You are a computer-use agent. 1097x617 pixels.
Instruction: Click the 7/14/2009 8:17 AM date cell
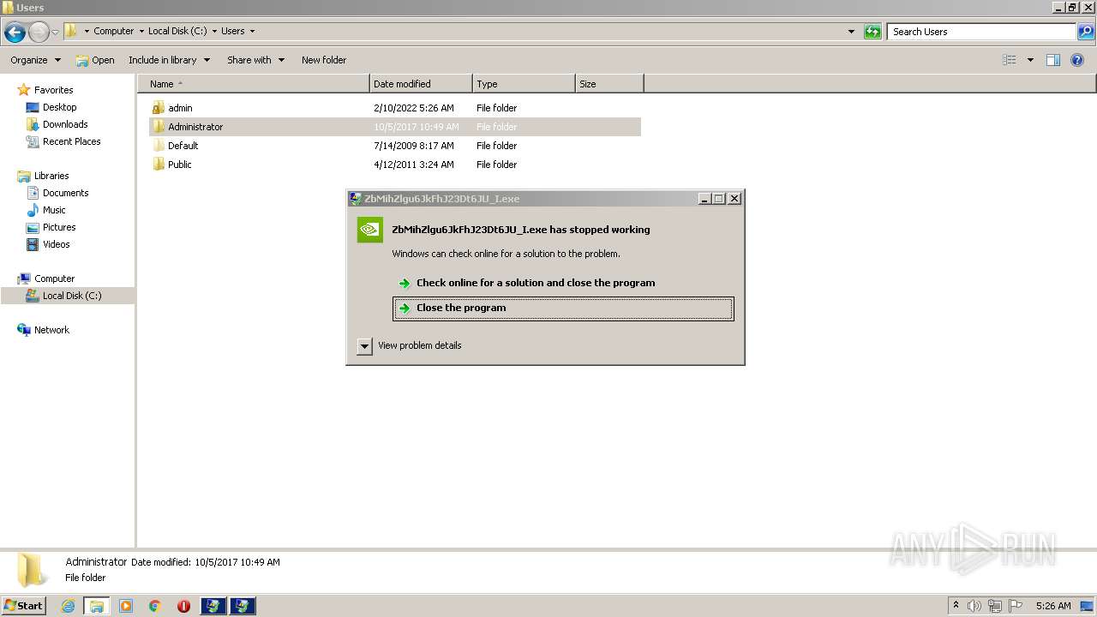[x=414, y=146]
